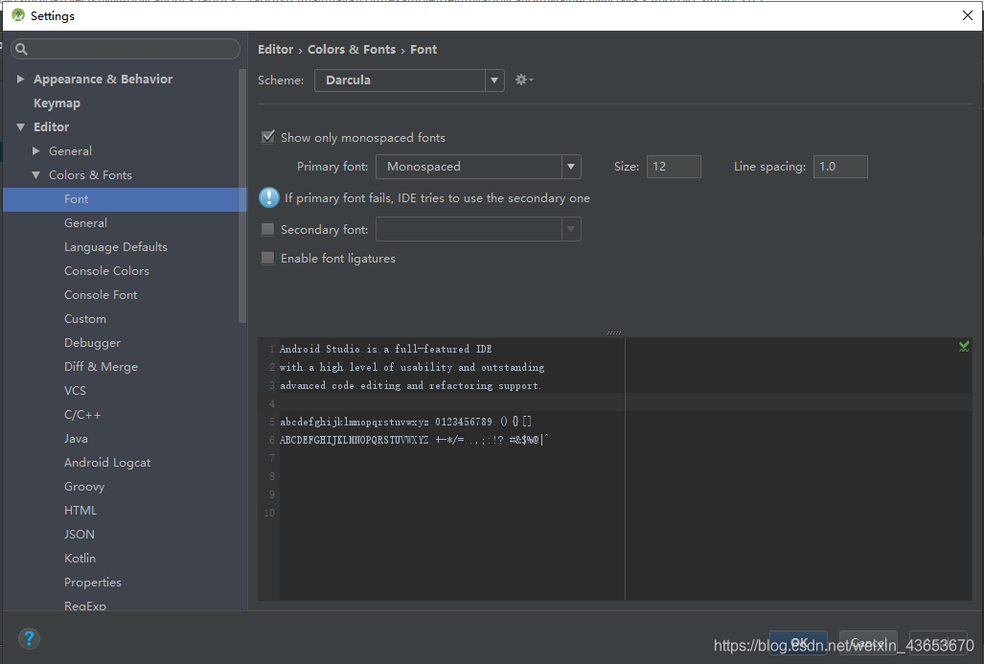The image size is (984, 664).
Task: Click preview line 'Android Studio is a full-featured IDE'
Action: click(x=385, y=349)
